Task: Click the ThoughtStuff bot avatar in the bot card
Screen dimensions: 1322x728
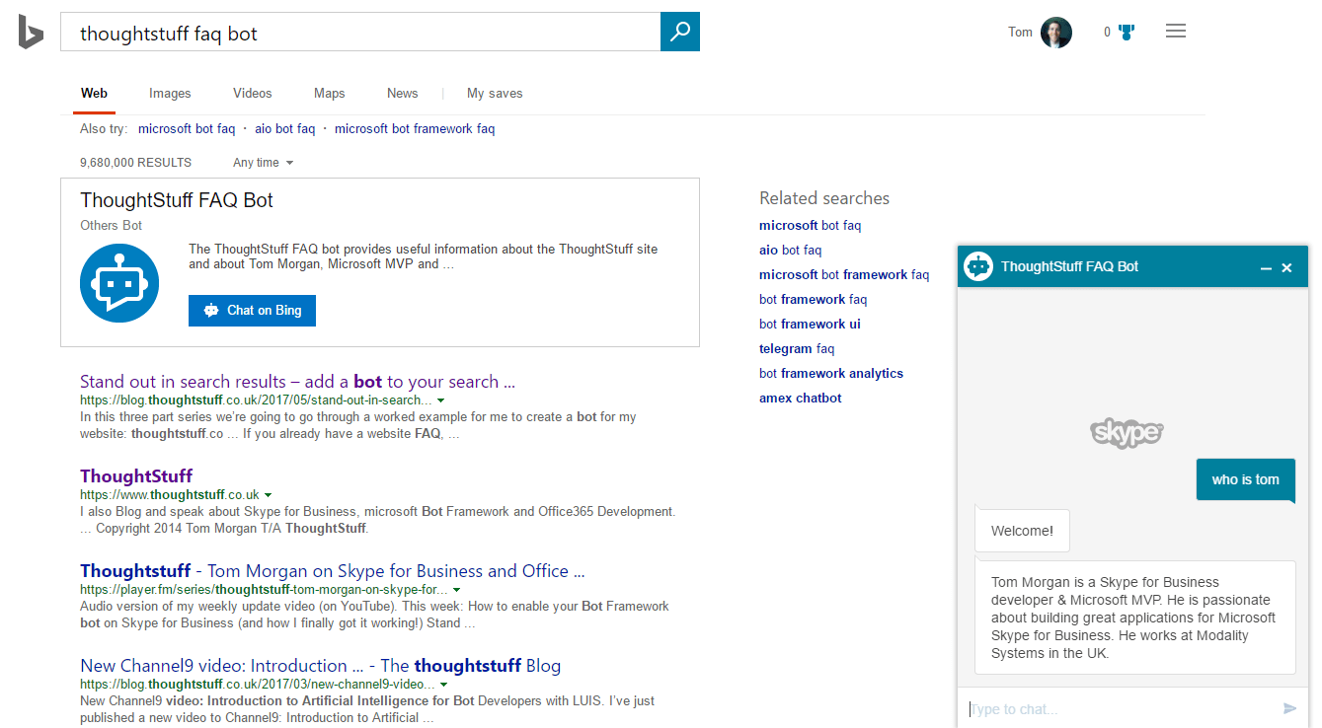Action: click(119, 283)
